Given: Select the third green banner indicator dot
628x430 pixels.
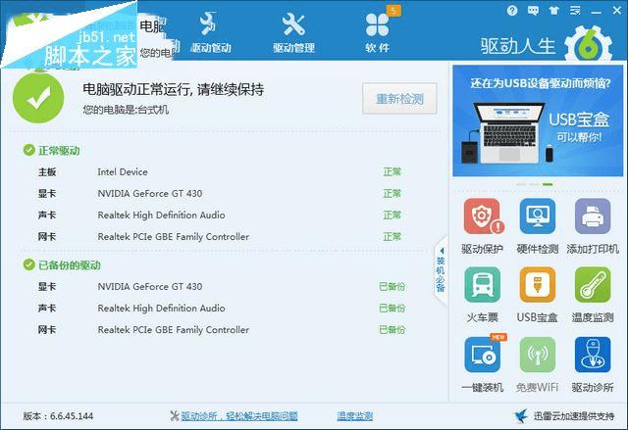Looking at the screenshot, I should [548, 184].
